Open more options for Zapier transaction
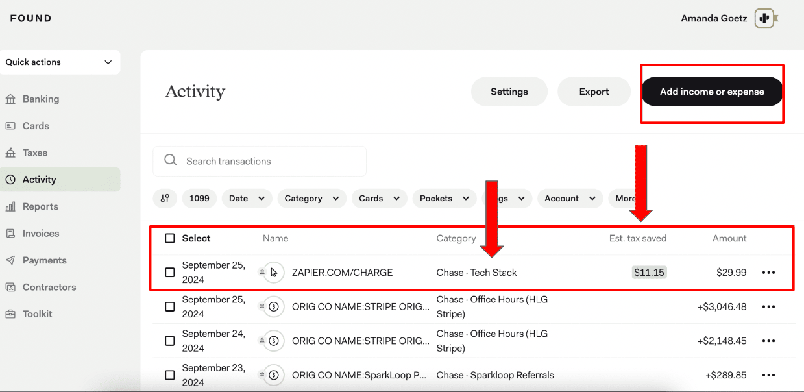This screenshot has width=804, height=392. pos(769,273)
